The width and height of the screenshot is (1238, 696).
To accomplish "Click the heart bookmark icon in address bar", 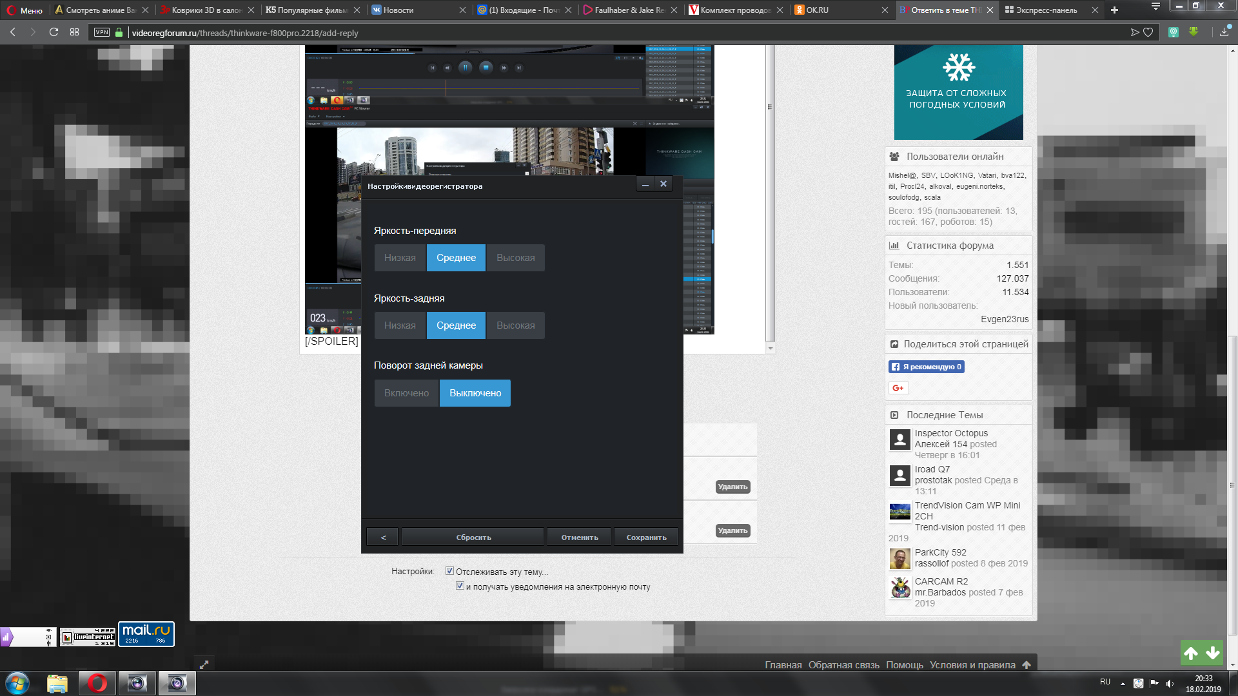I will click(1148, 32).
